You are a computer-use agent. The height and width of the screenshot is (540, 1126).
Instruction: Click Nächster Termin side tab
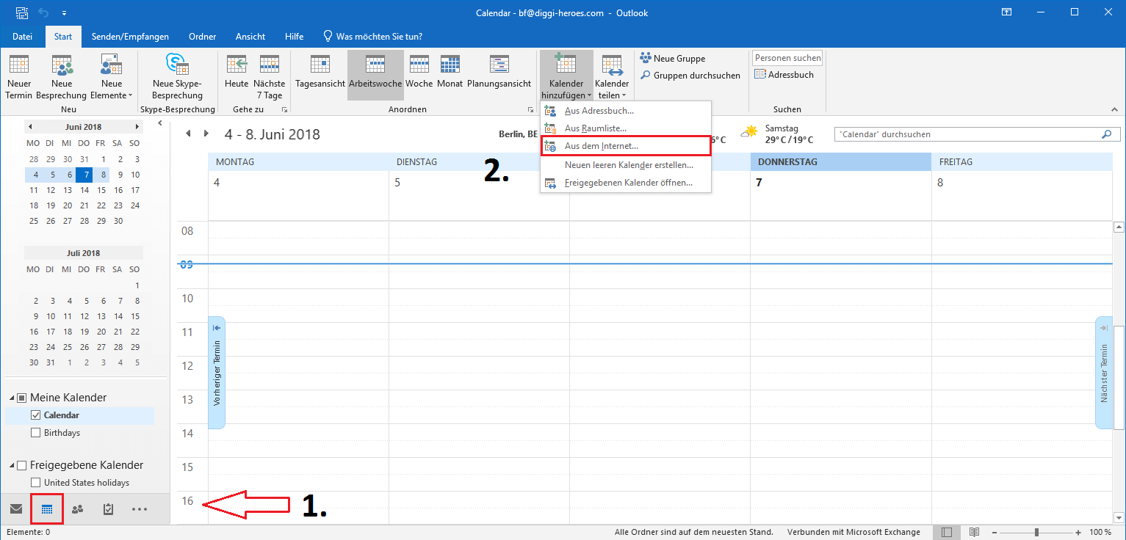pyautogui.click(x=1104, y=373)
